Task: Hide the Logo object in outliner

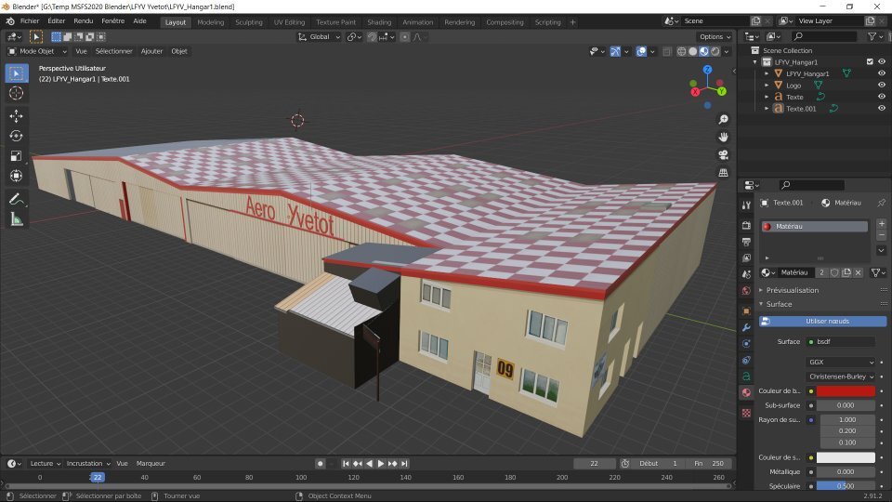Action: coord(881,85)
